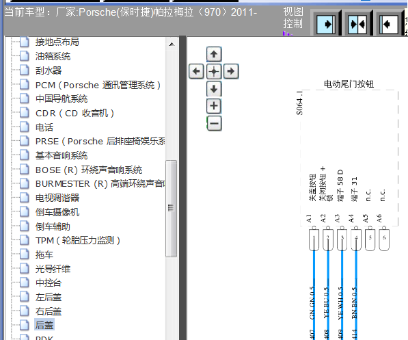408x340 pixels.
Task: Select the 右后盖 item
Action: point(49,311)
